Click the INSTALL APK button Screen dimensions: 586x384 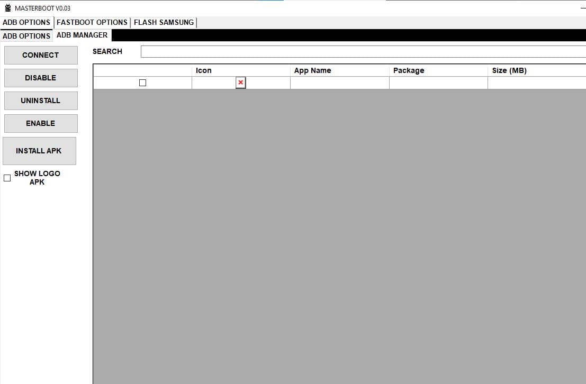39,151
